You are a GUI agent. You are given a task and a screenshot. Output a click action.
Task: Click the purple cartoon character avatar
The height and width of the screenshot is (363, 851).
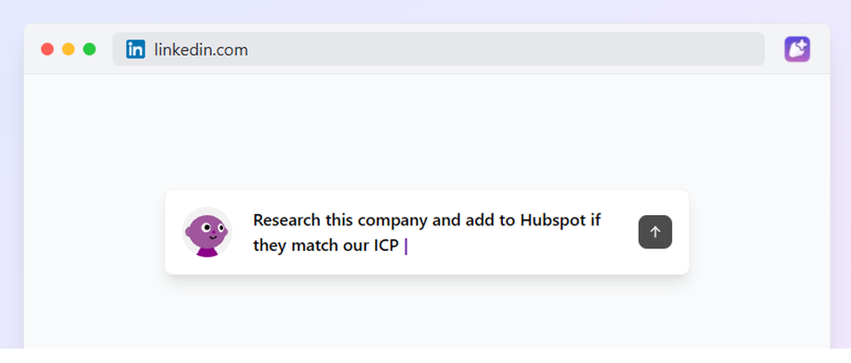pos(207,232)
